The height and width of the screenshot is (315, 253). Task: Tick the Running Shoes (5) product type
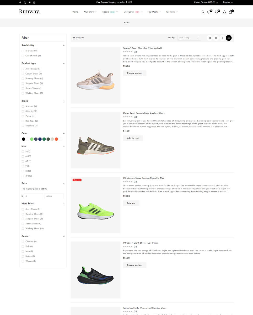pos(23,79)
